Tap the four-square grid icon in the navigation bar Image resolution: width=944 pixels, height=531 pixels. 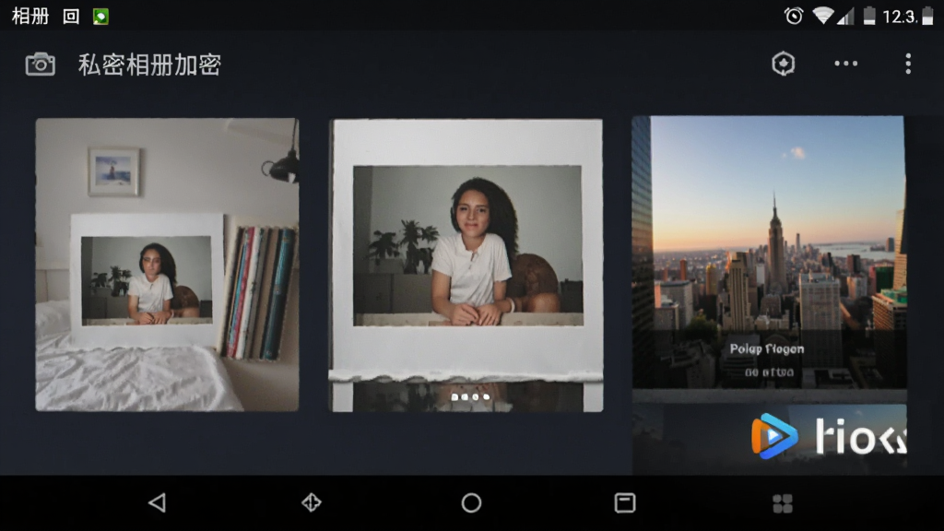tap(783, 503)
